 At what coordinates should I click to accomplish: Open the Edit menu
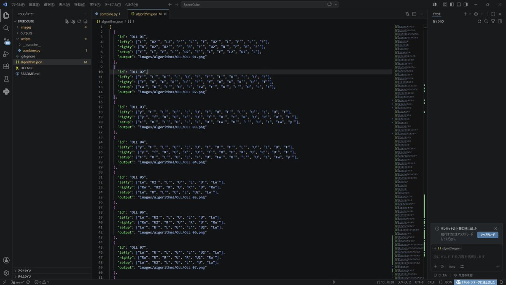click(x=35, y=4)
